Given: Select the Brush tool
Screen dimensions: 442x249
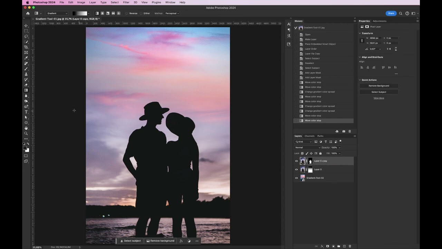Looking at the screenshot, I should [x=26, y=68].
